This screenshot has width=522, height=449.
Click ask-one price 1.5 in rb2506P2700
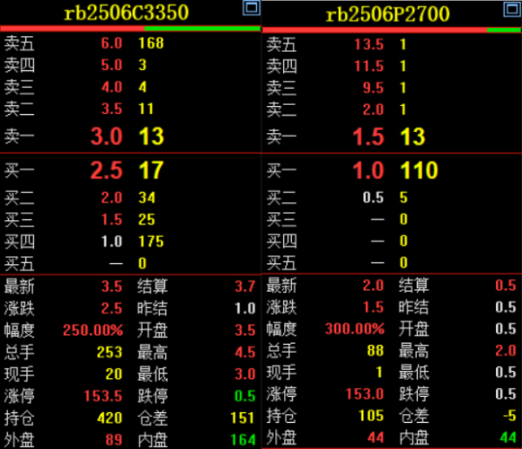tap(368, 136)
